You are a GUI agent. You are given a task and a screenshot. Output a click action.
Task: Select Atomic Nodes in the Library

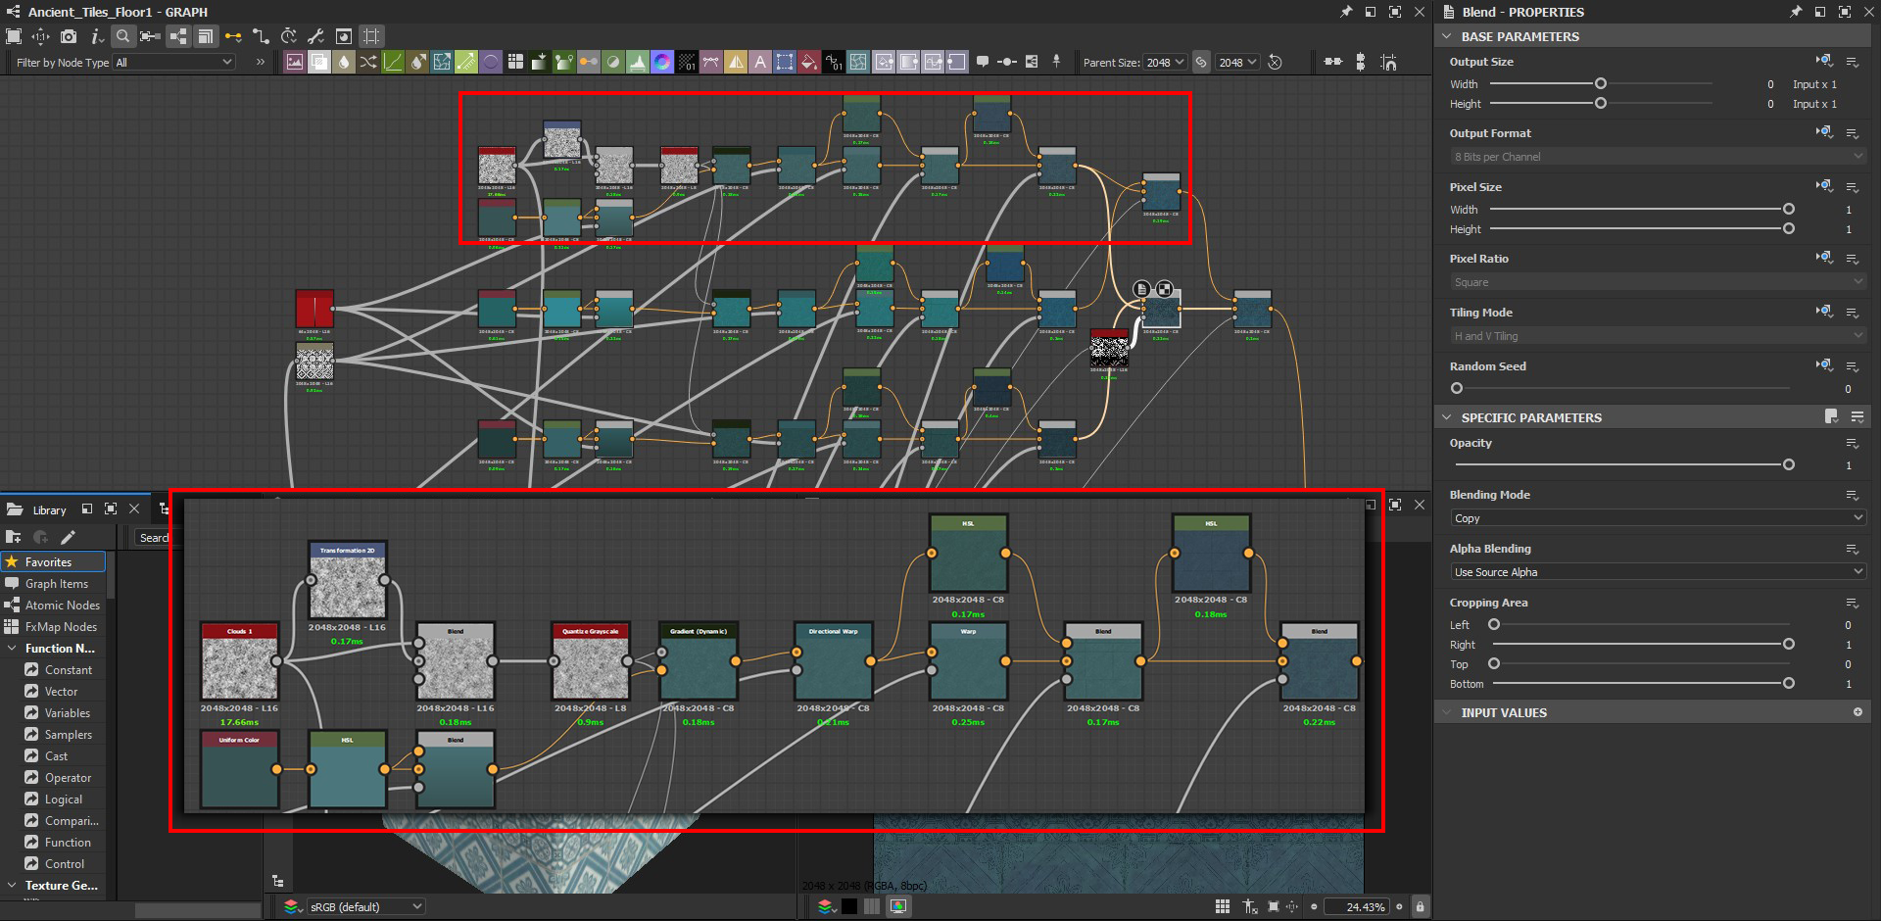[62, 606]
